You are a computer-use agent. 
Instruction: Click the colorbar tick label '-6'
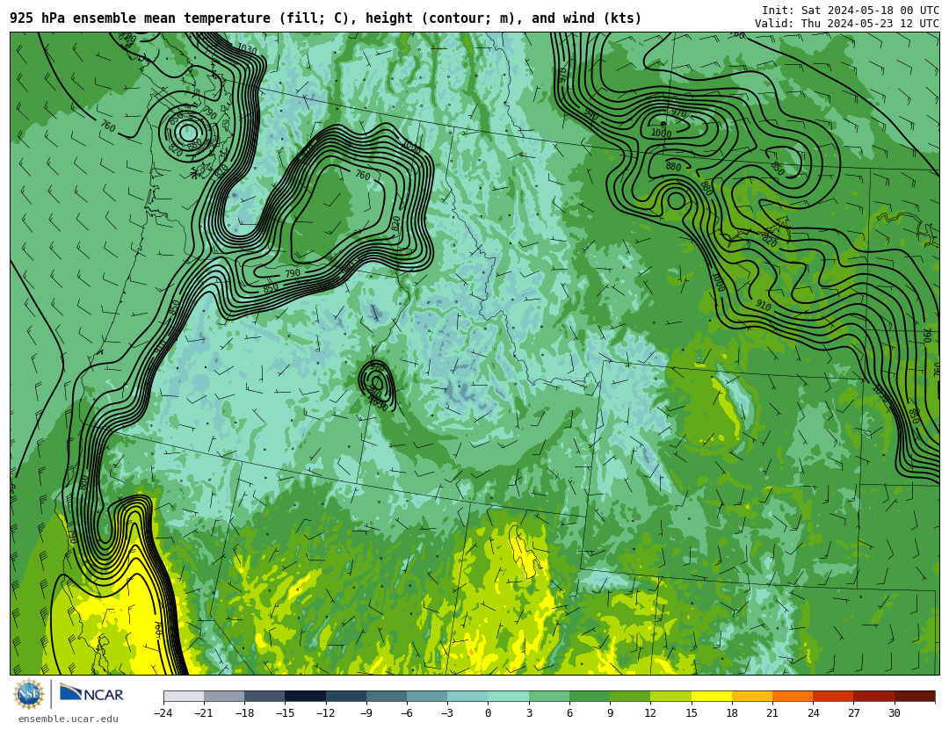click(407, 713)
